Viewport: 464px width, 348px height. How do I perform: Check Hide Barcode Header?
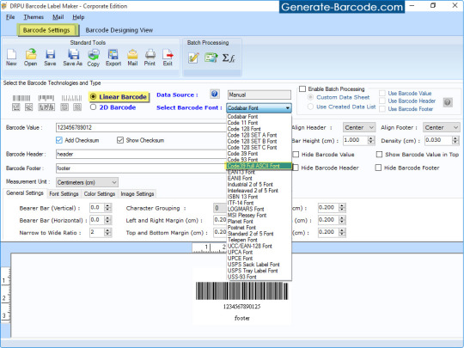pos(296,168)
